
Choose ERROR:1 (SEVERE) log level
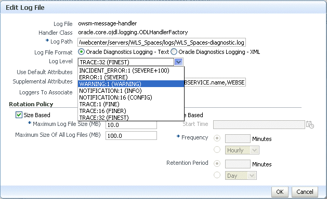click(131, 77)
